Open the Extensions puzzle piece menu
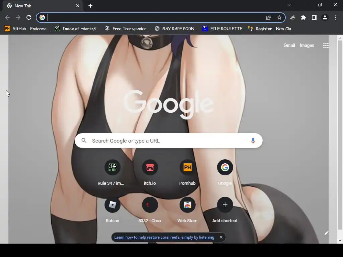343x257 pixels. [x=303, y=17]
